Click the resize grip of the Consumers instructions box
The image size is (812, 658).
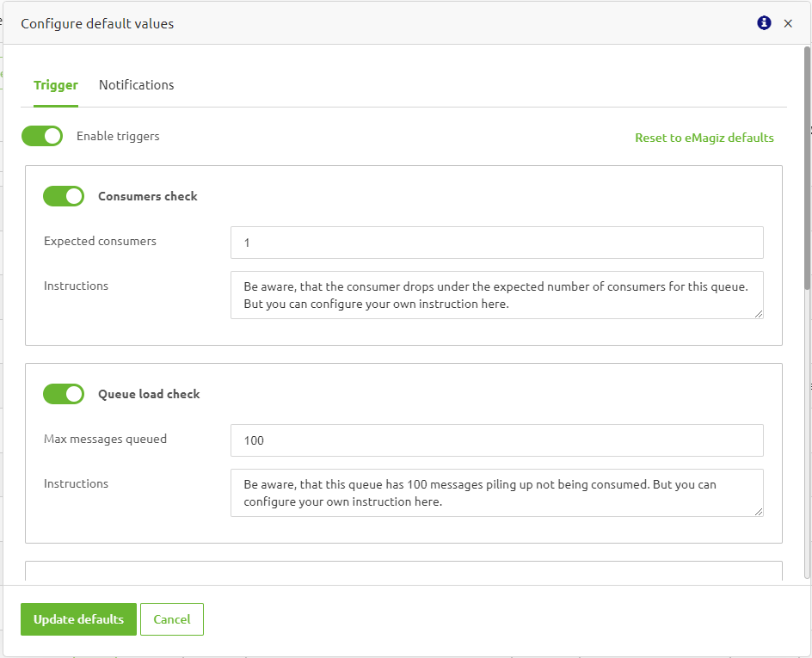coord(760,317)
